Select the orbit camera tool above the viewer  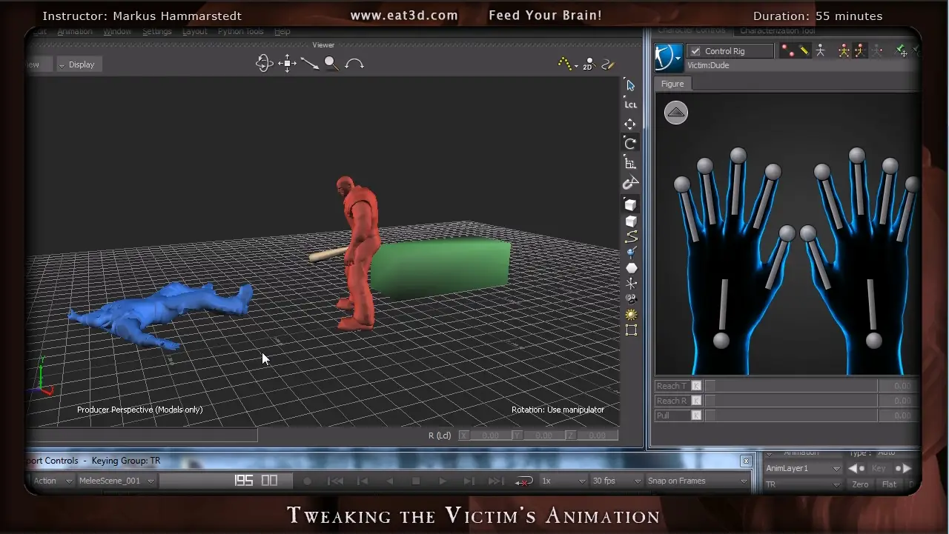(x=264, y=64)
